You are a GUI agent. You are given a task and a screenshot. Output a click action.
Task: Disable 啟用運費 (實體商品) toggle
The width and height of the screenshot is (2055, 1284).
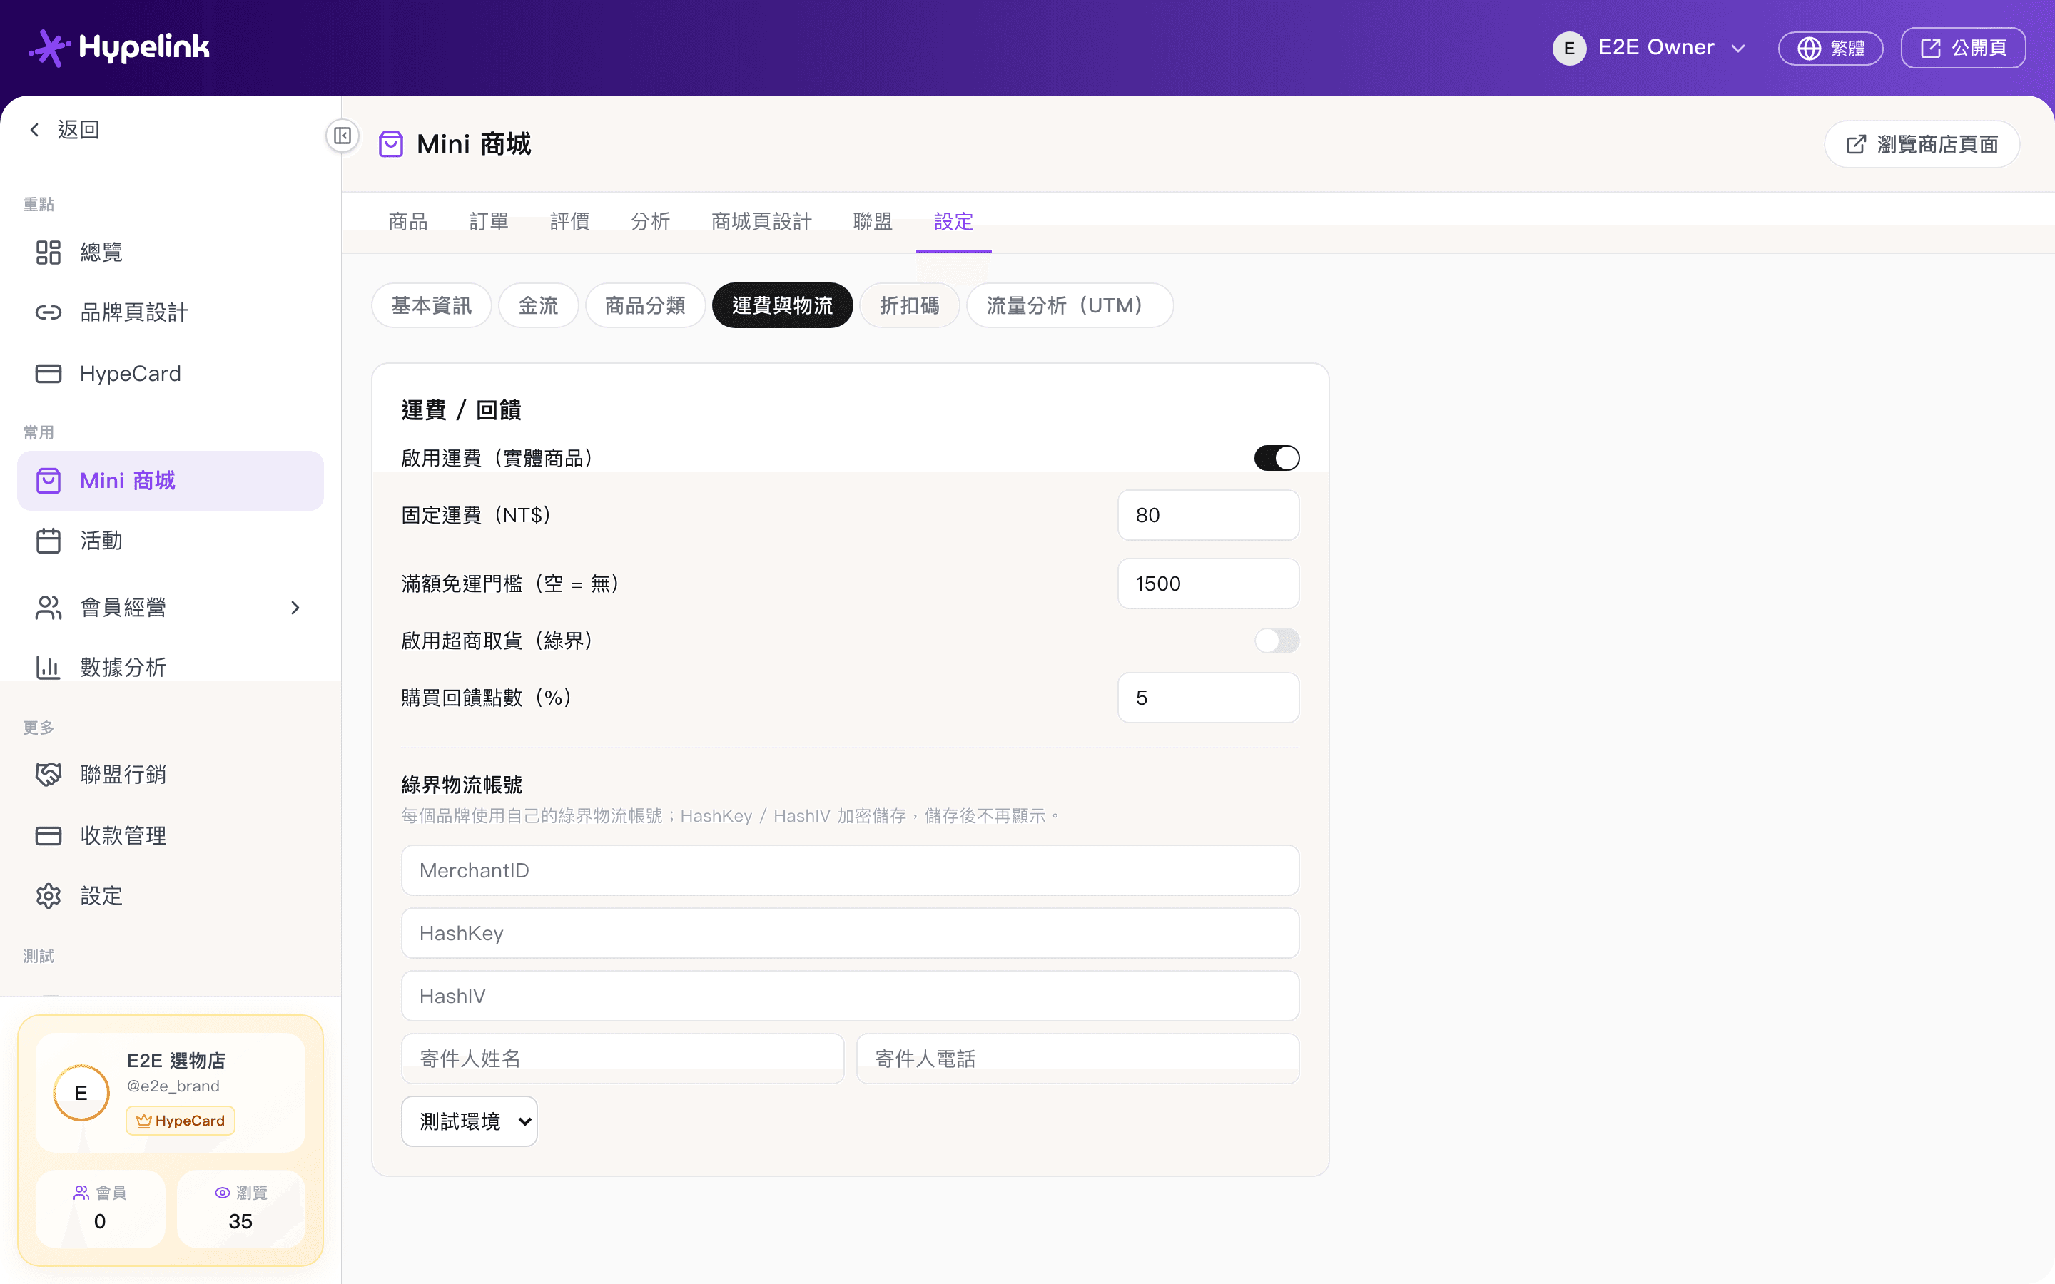[x=1277, y=458]
